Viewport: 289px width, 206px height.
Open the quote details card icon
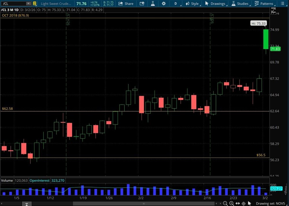tap(142, 3)
